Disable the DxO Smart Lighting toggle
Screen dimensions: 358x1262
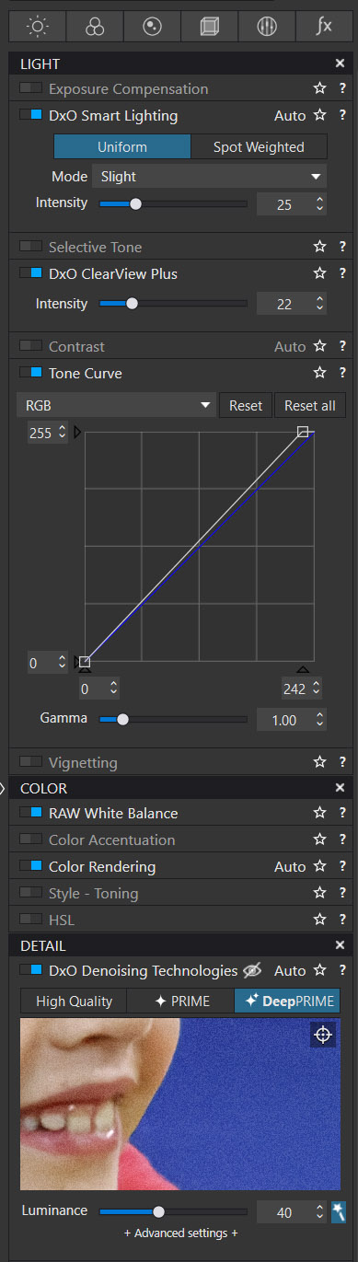click(x=31, y=116)
